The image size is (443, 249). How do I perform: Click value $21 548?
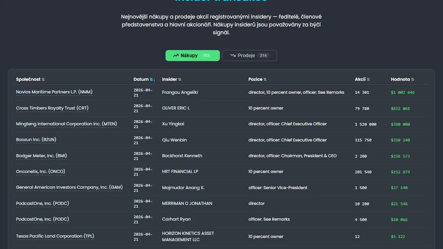pos(399,204)
